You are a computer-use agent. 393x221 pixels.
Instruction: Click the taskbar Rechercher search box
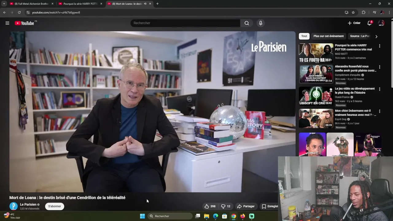[x=170, y=216]
